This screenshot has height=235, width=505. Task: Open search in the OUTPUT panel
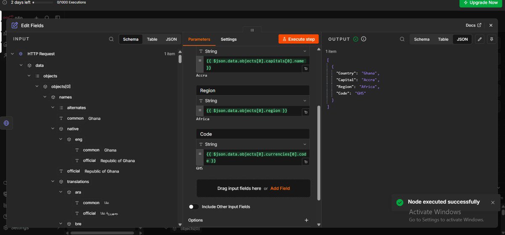(x=402, y=39)
